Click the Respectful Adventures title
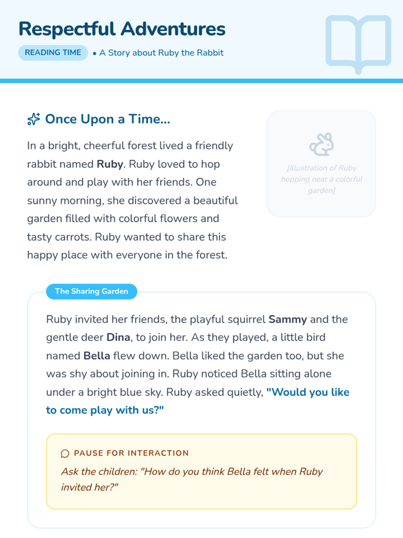The image size is (403, 538). click(122, 29)
